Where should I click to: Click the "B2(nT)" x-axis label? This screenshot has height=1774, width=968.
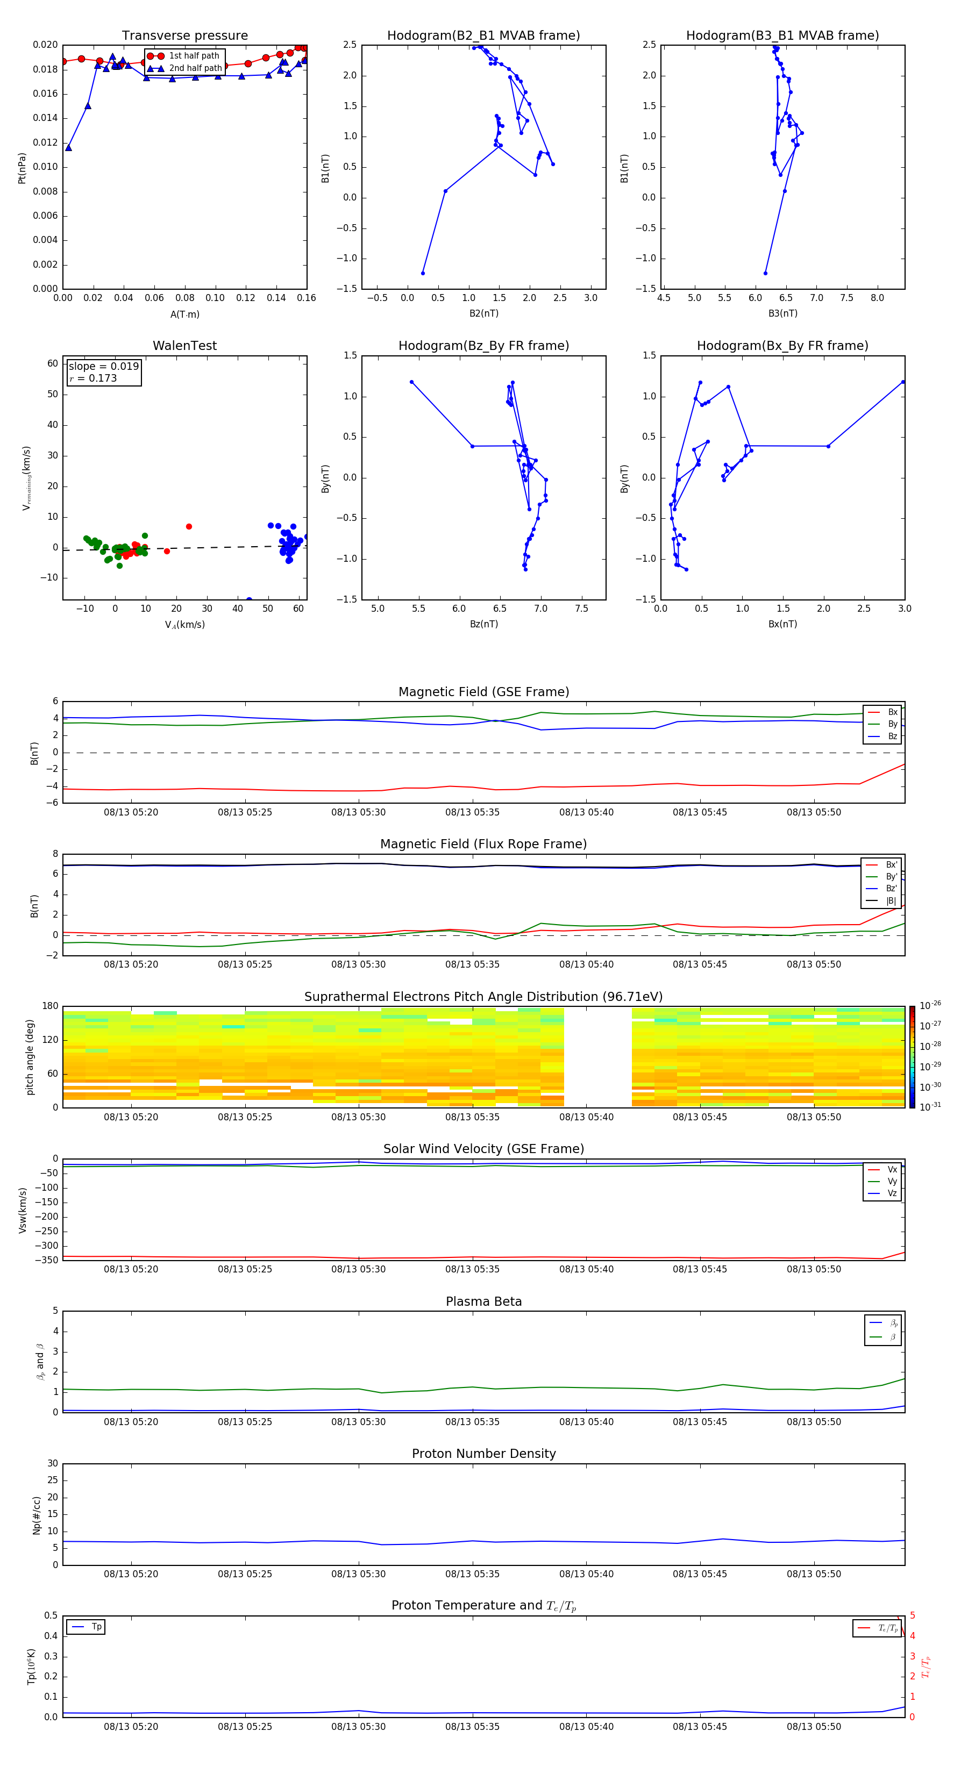(x=483, y=313)
